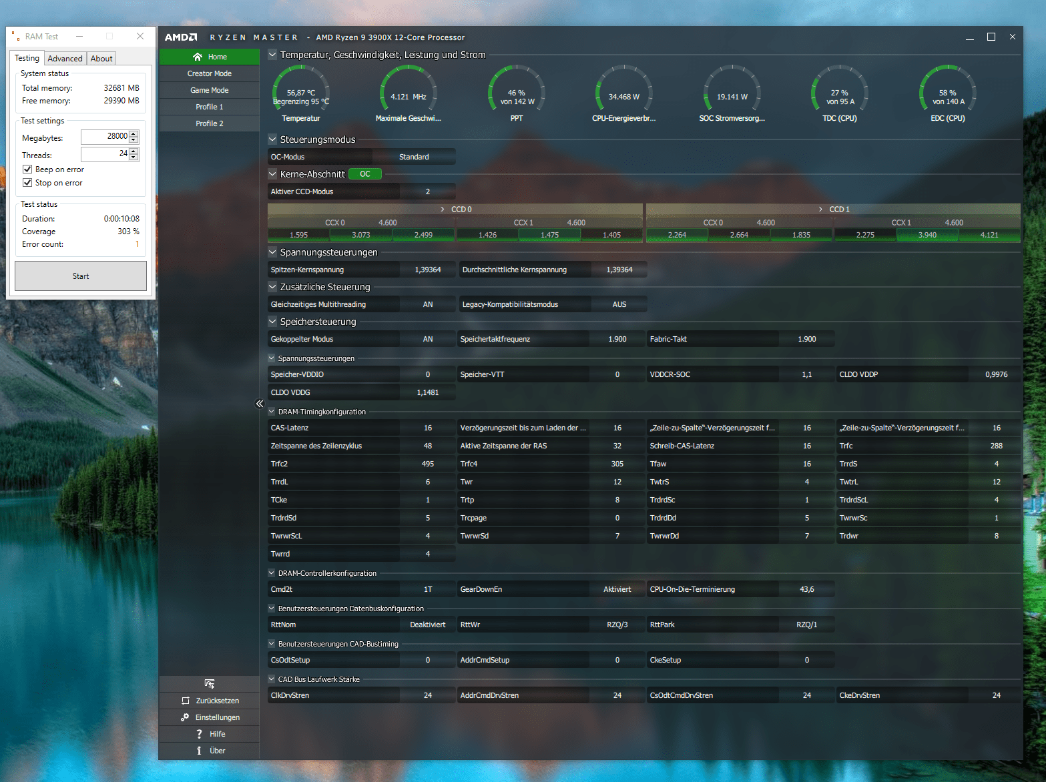Click the RAM Test app icon
This screenshot has width=1046, height=782.
(15, 36)
